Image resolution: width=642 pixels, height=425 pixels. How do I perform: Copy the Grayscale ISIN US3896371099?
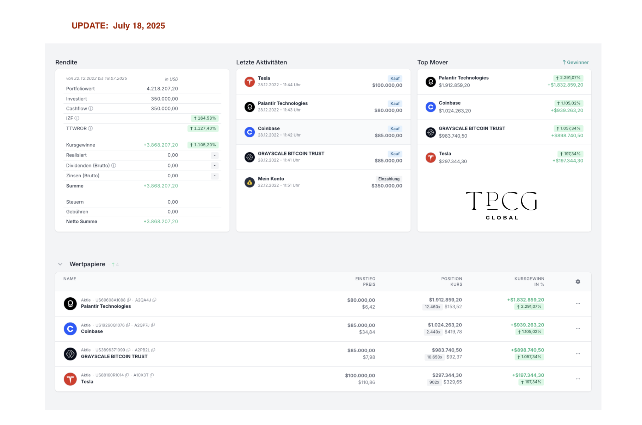click(128, 350)
